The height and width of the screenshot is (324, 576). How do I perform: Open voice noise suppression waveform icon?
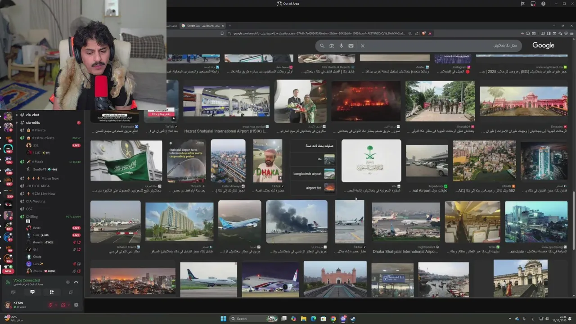click(68, 282)
